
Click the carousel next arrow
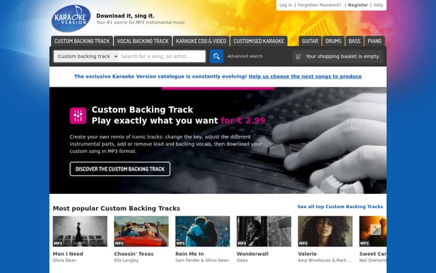[x=375, y=230]
